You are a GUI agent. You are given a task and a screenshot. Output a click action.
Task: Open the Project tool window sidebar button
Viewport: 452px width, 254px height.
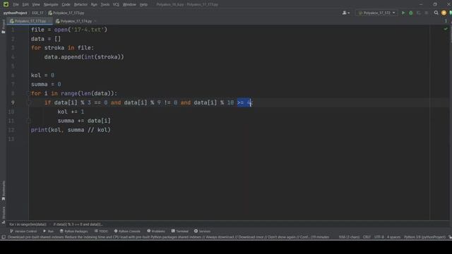(x=3, y=26)
